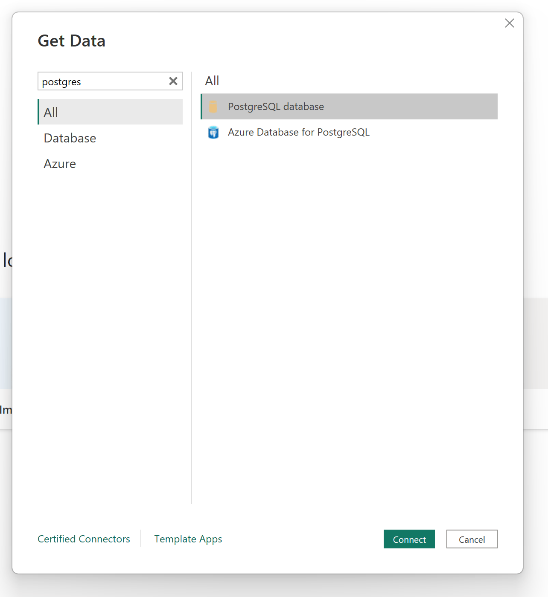Screen dimensions: 548x597
Task: Choose Azure Database for PostgreSQL entry
Action: (349, 132)
